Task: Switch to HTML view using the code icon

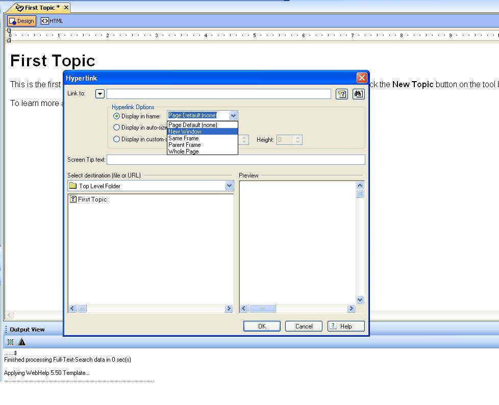Action: [x=45, y=21]
